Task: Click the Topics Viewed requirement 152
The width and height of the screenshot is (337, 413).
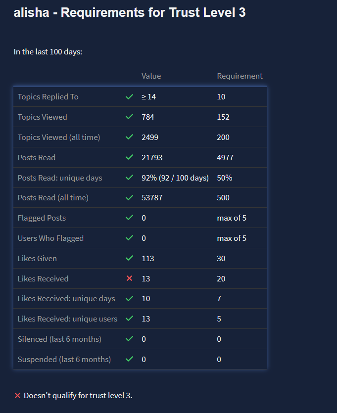Action: [x=223, y=117]
